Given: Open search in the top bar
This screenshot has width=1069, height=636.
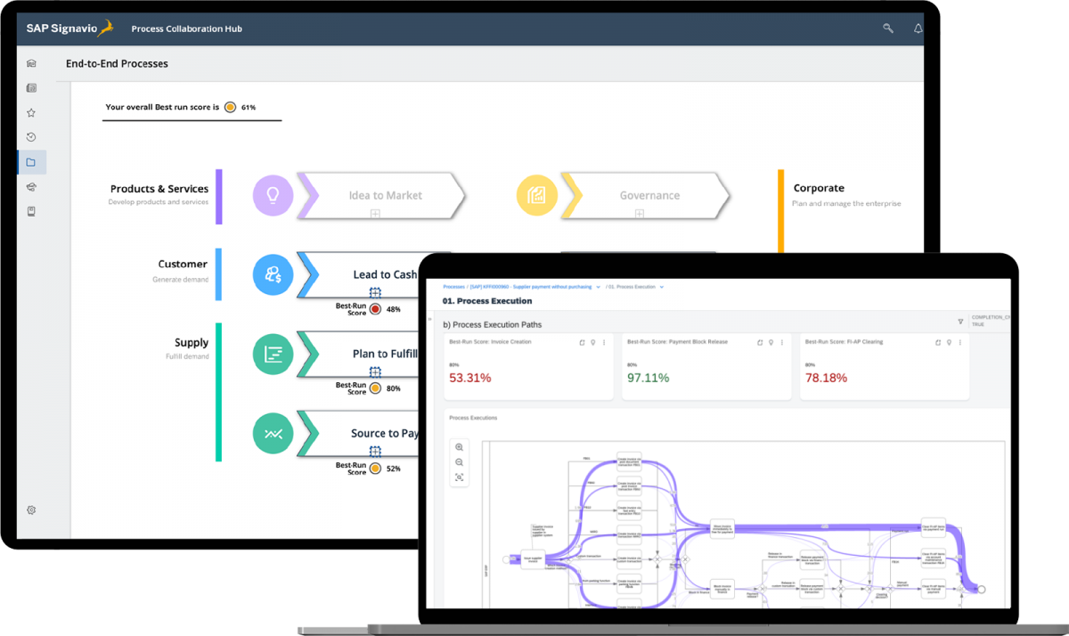Looking at the screenshot, I should click(x=887, y=28).
